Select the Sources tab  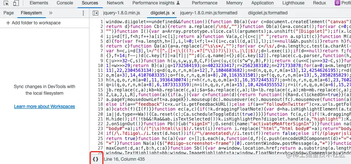(90, 3)
